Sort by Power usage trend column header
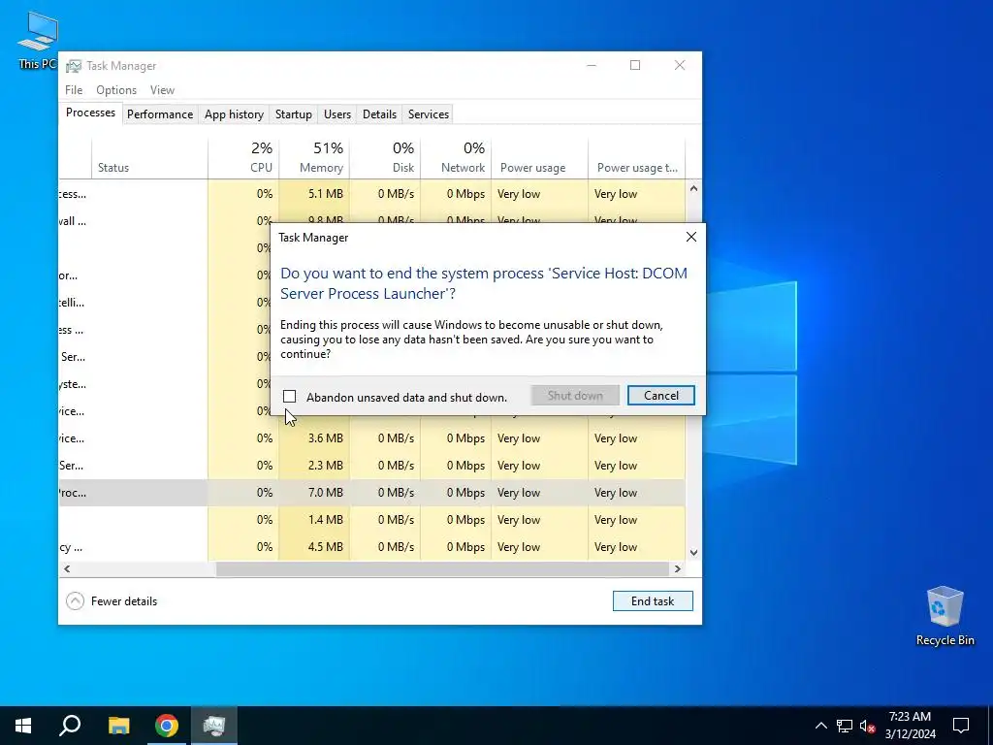The height and width of the screenshot is (745, 993). tap(636, 158)
